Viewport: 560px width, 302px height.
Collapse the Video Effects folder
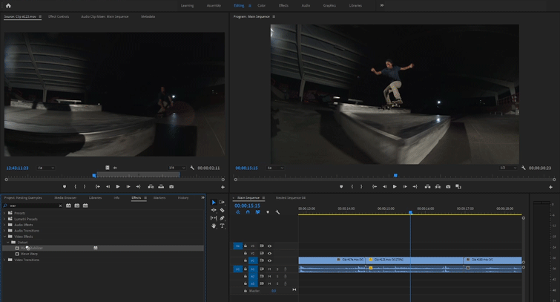pos(4,237)
